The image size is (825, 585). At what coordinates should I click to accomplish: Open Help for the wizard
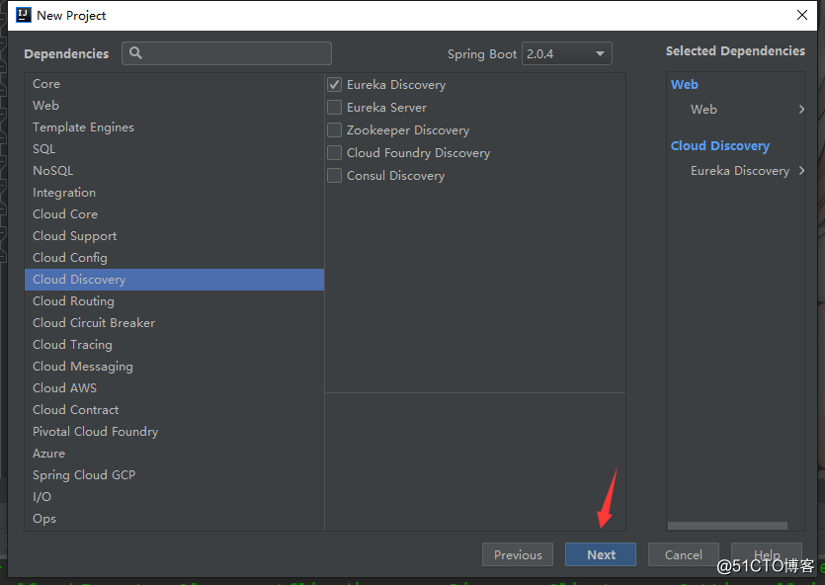[x=767, y=554]
